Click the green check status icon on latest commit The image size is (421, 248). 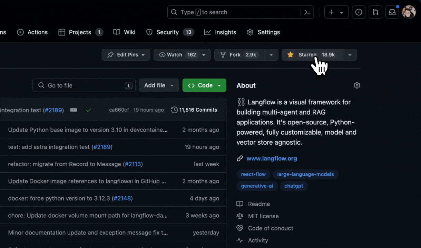(89, 110)
